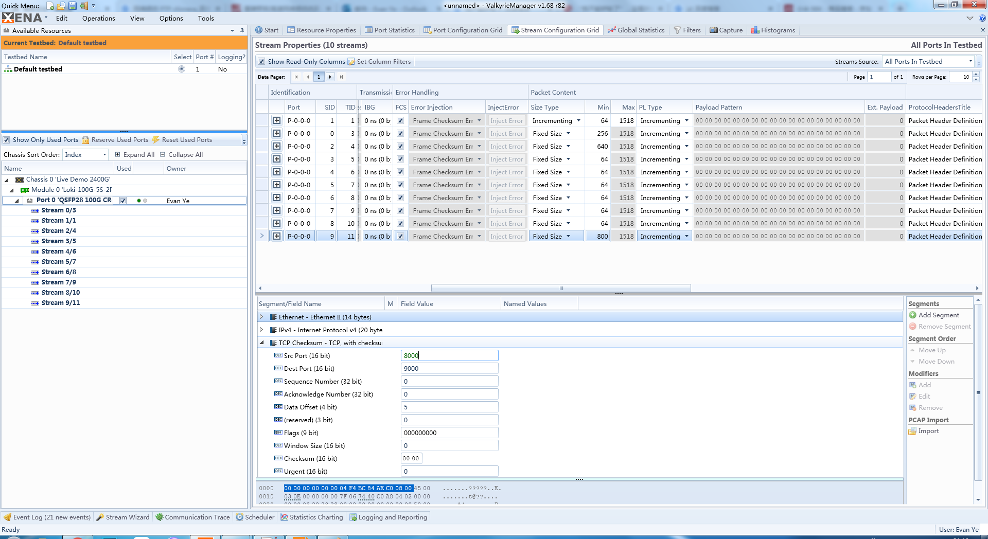The width and height of the screenshot is (988, 539).
Task: Click Expand All in resource tree
Action: click(134, 154)
